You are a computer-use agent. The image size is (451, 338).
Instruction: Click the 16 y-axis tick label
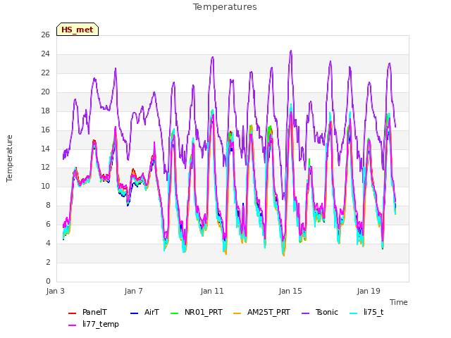[45, 130]
